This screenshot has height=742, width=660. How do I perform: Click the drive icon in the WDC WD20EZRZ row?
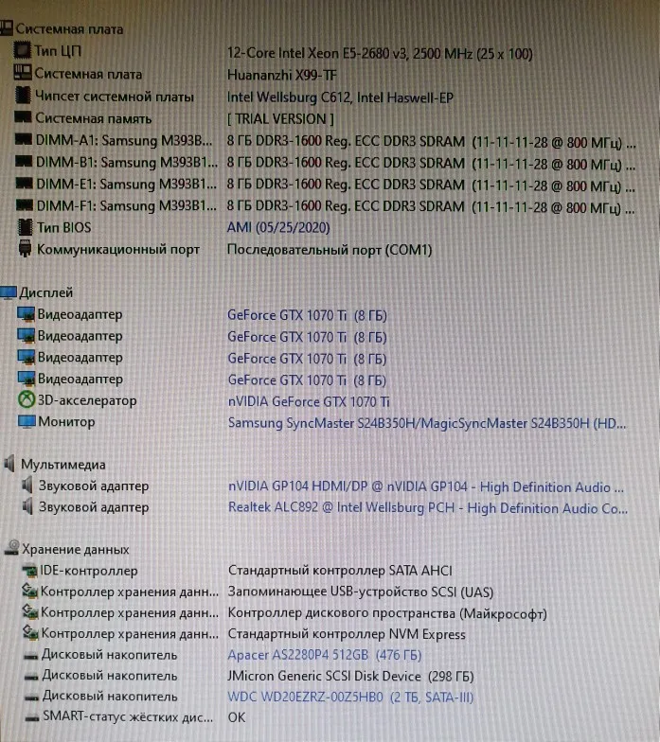[32, 698]
